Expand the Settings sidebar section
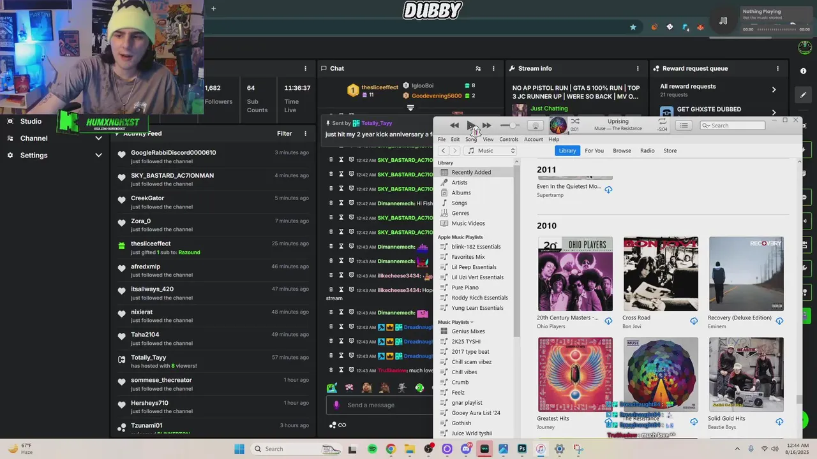The height and width of the screenshot is (459, 817). [98, 155]
